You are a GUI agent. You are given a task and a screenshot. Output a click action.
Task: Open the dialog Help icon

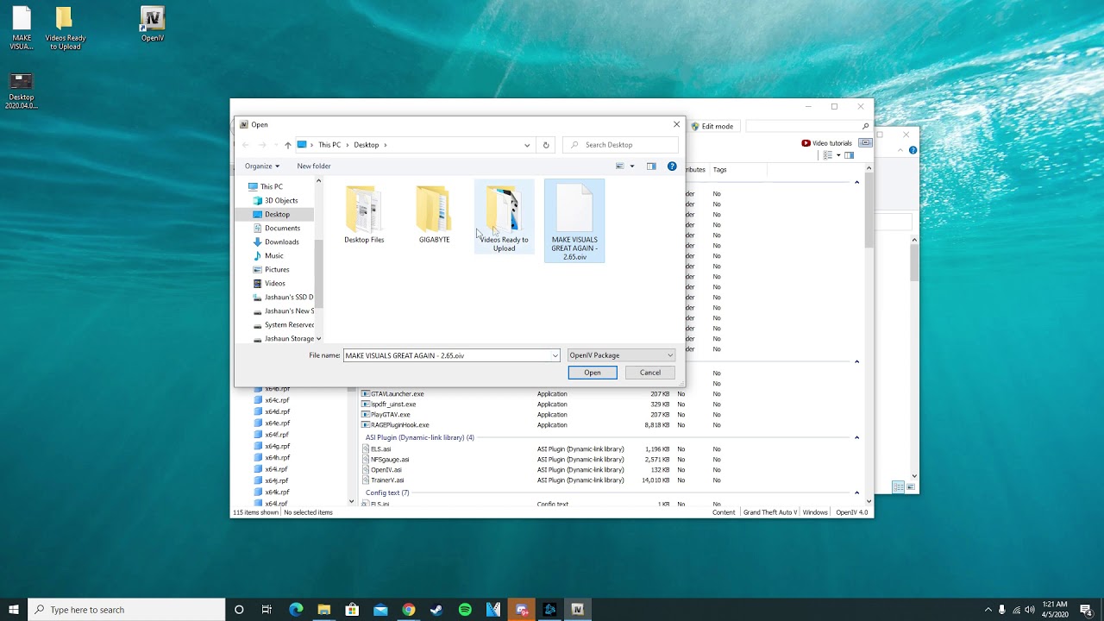[672, 166]
